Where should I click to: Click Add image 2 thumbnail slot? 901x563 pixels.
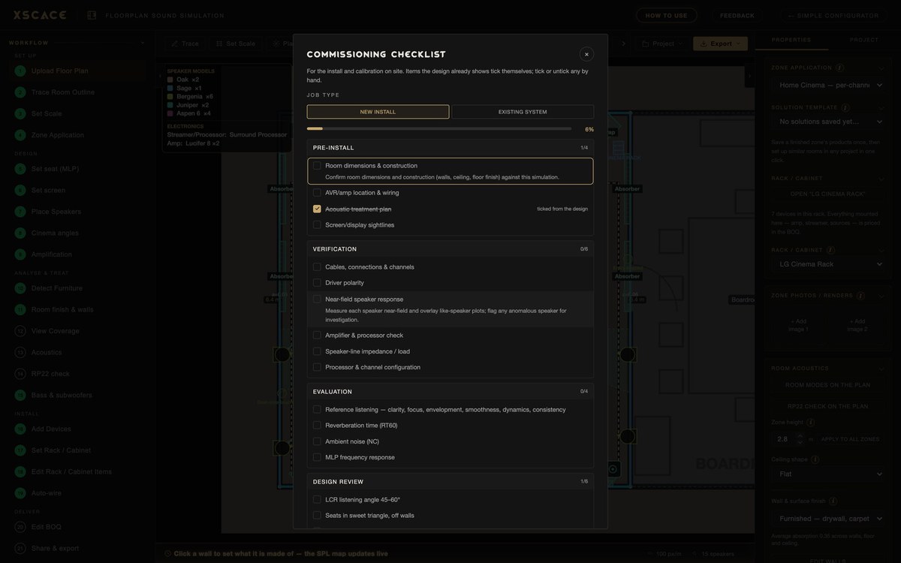click(858, 325)
